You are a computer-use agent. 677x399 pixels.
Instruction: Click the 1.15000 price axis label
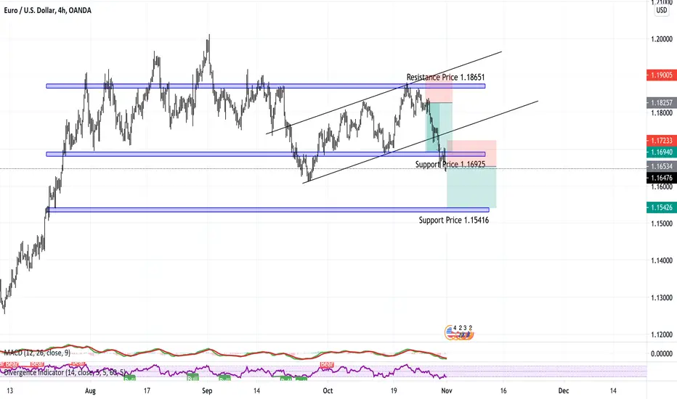click(x=662, y=223)
